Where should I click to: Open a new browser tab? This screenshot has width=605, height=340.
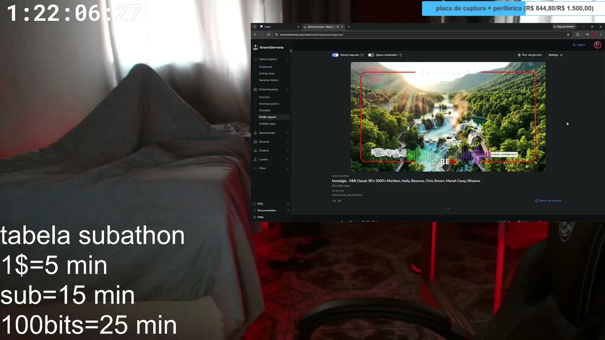coord(348,26)
